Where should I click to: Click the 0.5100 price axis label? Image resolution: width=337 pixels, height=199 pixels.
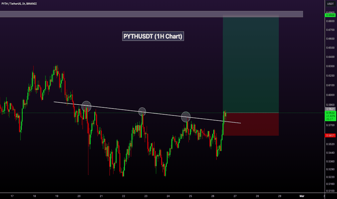pyautogui.click(x=330, y=191)
